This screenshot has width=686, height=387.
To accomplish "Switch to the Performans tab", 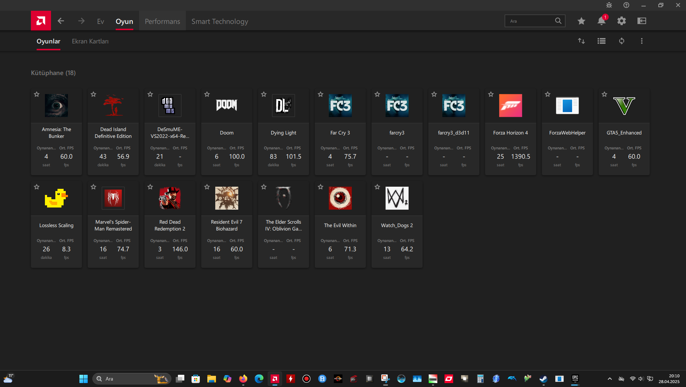I will [162, 22].
